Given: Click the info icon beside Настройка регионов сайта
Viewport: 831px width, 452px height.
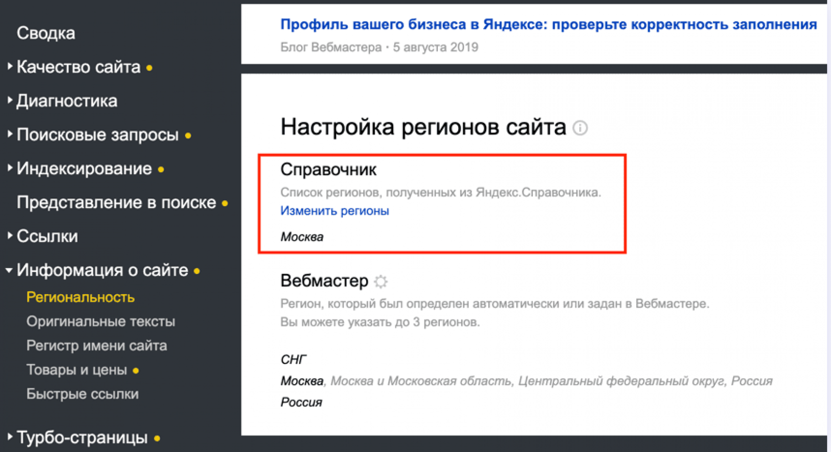Looking at the screenshot, I should [x=580, y=129].
